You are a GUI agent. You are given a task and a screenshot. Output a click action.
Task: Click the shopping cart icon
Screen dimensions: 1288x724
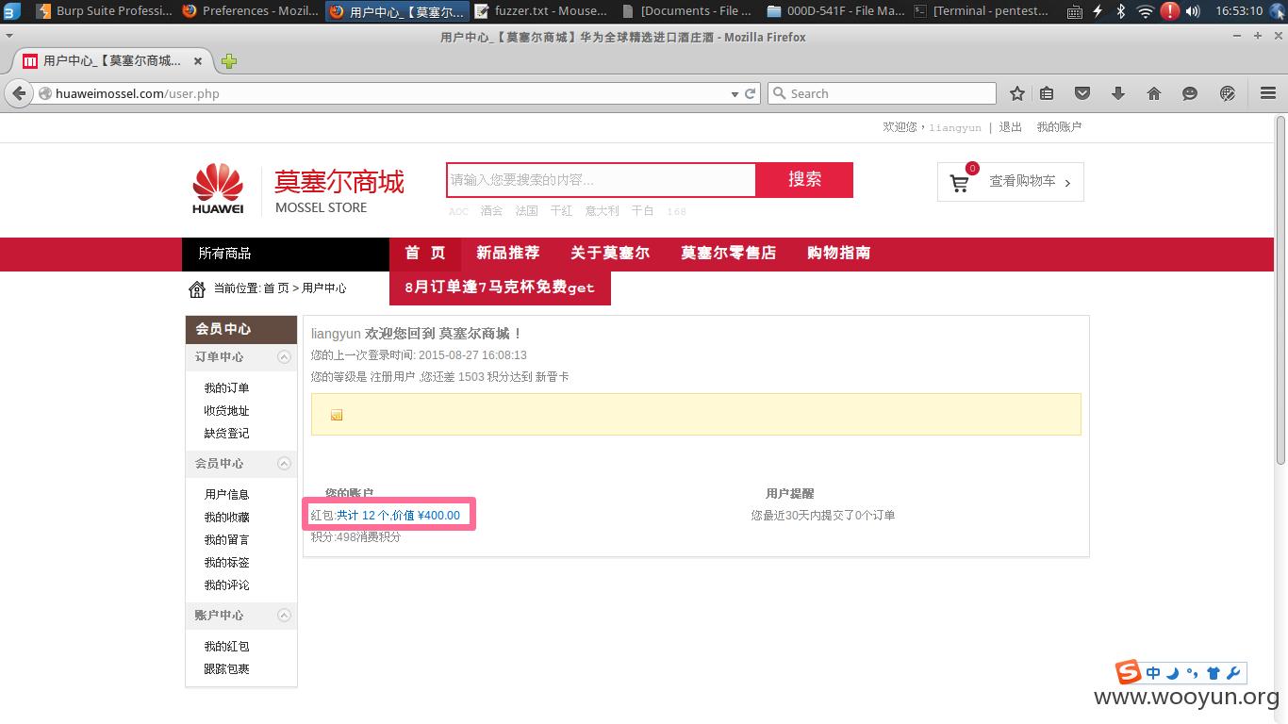tap(960, 184)
